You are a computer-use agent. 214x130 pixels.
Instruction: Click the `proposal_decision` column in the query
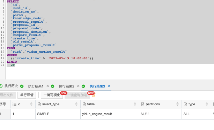coord(30,32)
